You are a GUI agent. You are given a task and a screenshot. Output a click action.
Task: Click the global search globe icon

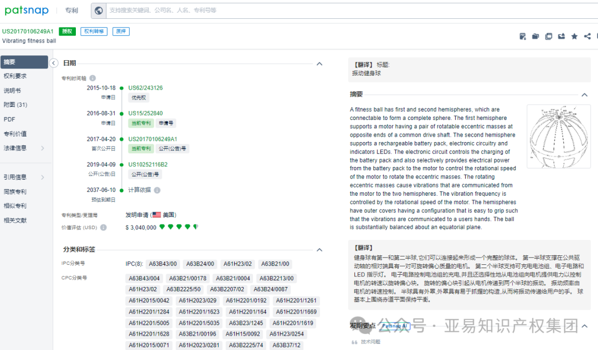(x=99, y=10)
